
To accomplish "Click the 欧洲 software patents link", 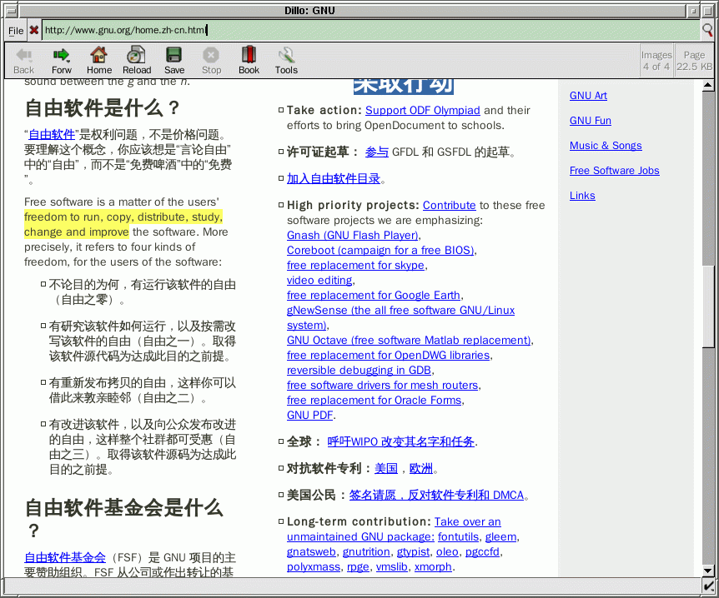I will [x=420, y=468].
